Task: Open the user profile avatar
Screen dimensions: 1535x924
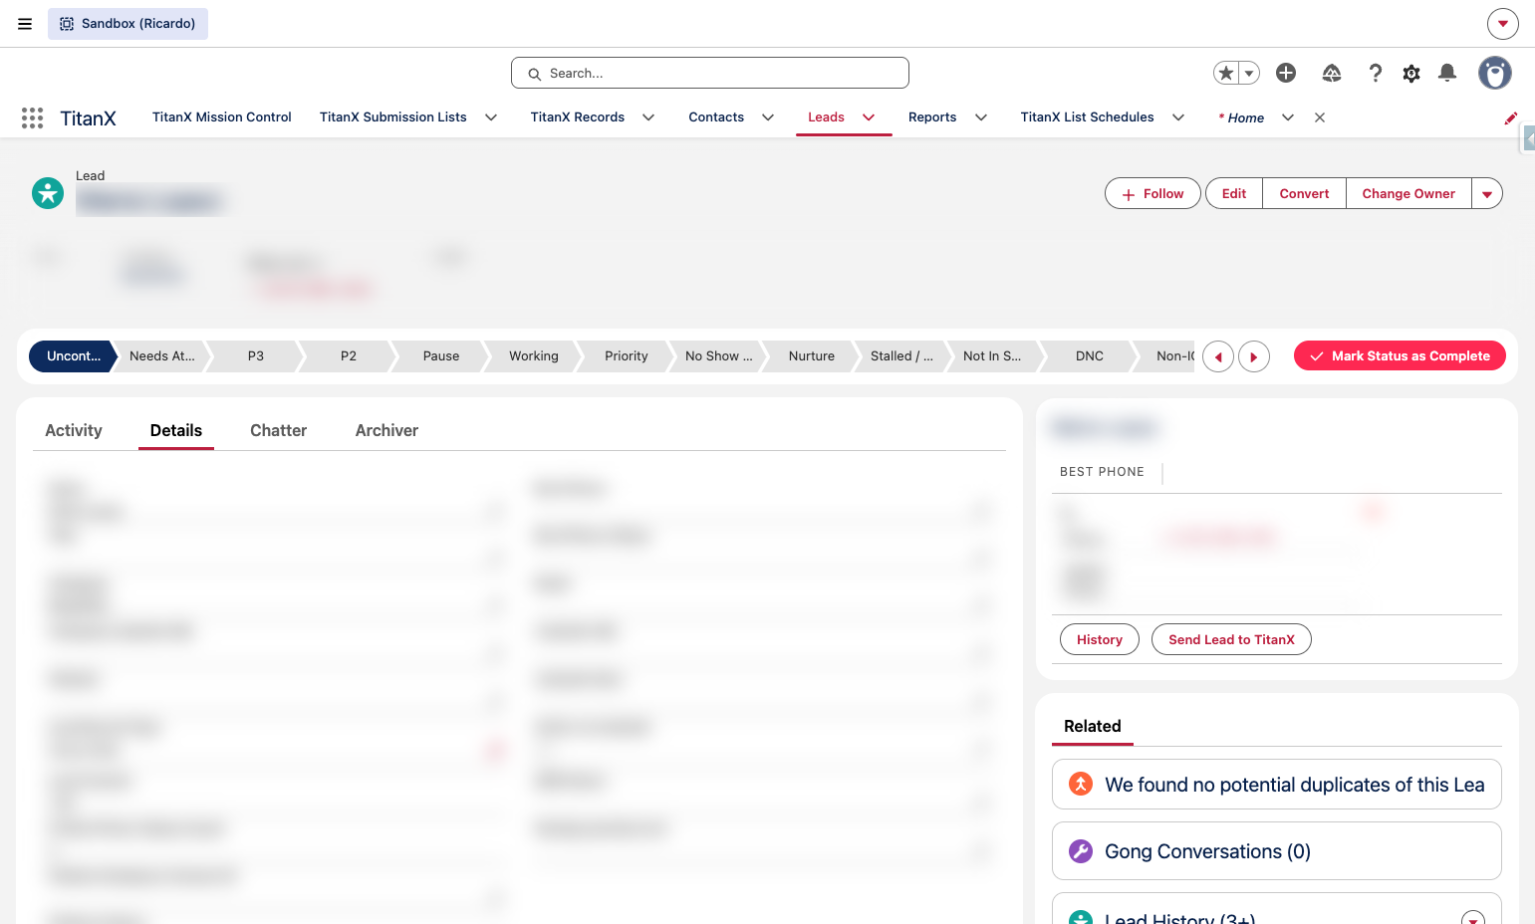Action: 1494,73
